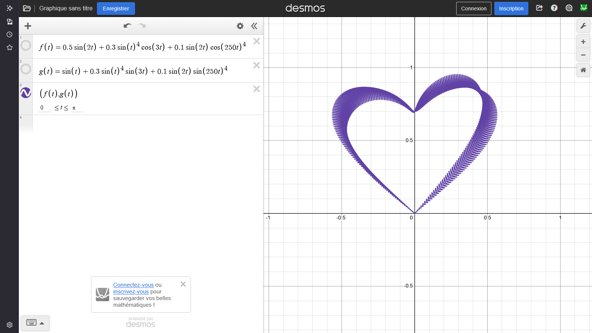Undo the last expression edit
This screenshot has width=592, height=333.
pyautogui.click(x=127, y=26)
